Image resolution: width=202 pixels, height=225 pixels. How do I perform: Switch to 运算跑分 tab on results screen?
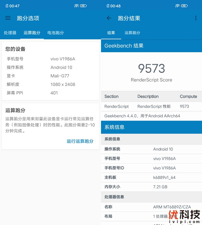(133, 33)
